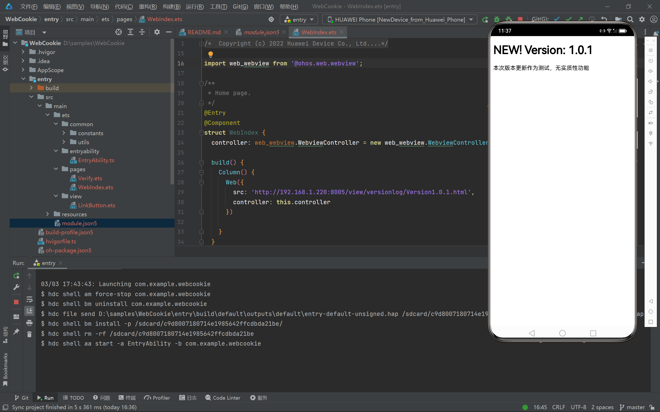Click emulator screenshot crop icon

(651, 113)
